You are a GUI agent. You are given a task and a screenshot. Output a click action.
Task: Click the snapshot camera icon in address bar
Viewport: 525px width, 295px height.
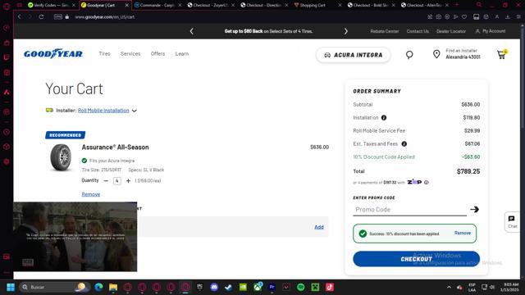[x=438, y=16]
